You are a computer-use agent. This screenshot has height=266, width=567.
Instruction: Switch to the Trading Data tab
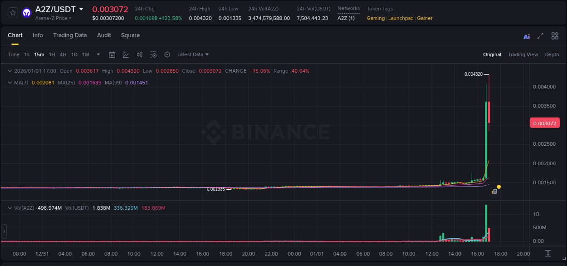70,35
